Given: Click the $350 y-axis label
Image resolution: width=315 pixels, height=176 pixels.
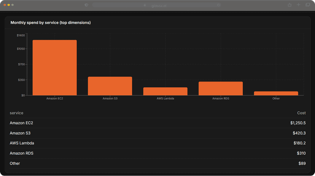Looking at the screenshot, I should pyautogui.click(x=22, y=80).
